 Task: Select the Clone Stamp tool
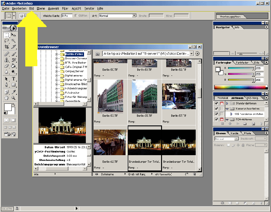point(7,60)
